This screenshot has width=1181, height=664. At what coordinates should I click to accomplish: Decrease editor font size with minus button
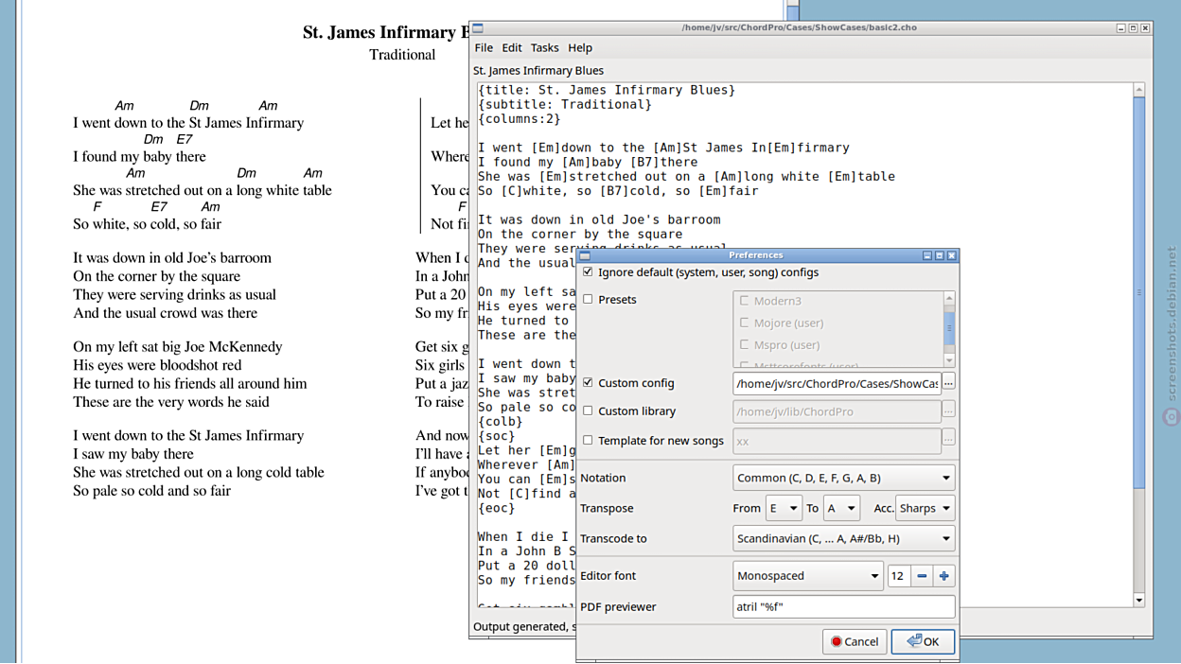tap(922, 576)
